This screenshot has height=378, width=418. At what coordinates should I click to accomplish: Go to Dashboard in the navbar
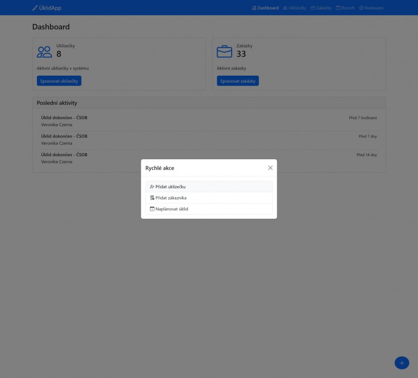point(265,8)
